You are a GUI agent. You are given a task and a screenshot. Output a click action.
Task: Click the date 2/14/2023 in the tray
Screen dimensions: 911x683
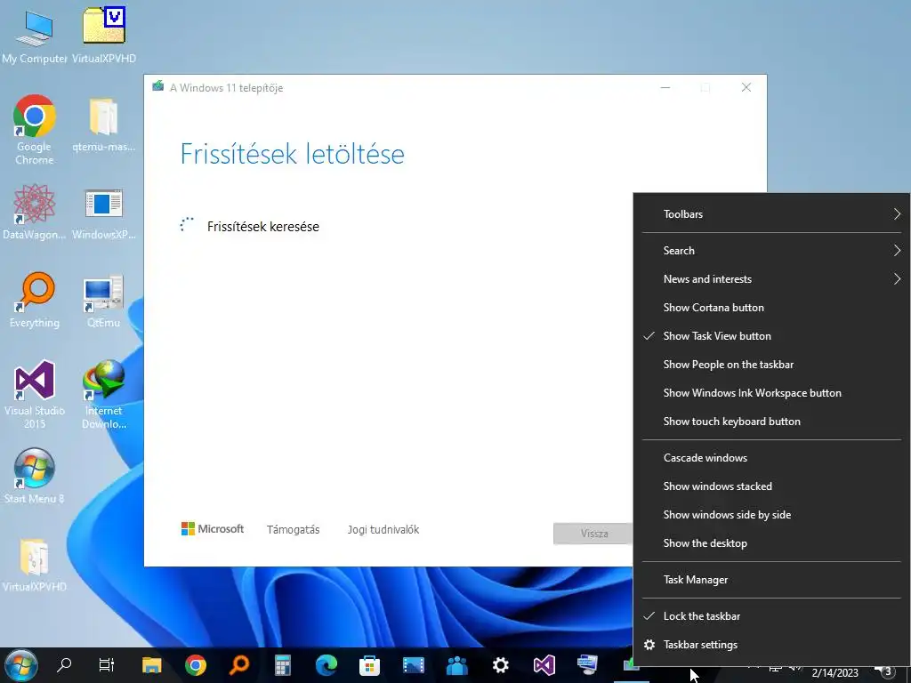[834, 673]
